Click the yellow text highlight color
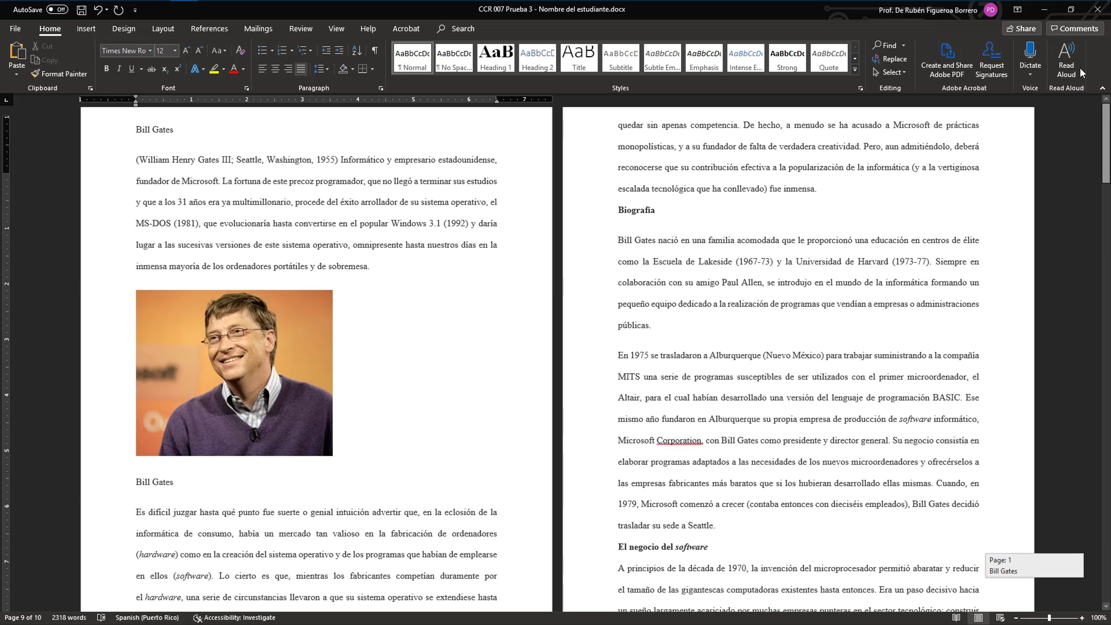This screenshot has height=625, width=1111. pos(214,69)
